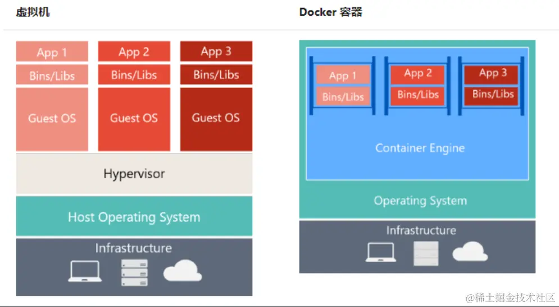Viewport: 559px width, 307px height.
Task: Click Bins/Libs under App 3 in virtual machine diagram
Action: click(216, 75)
